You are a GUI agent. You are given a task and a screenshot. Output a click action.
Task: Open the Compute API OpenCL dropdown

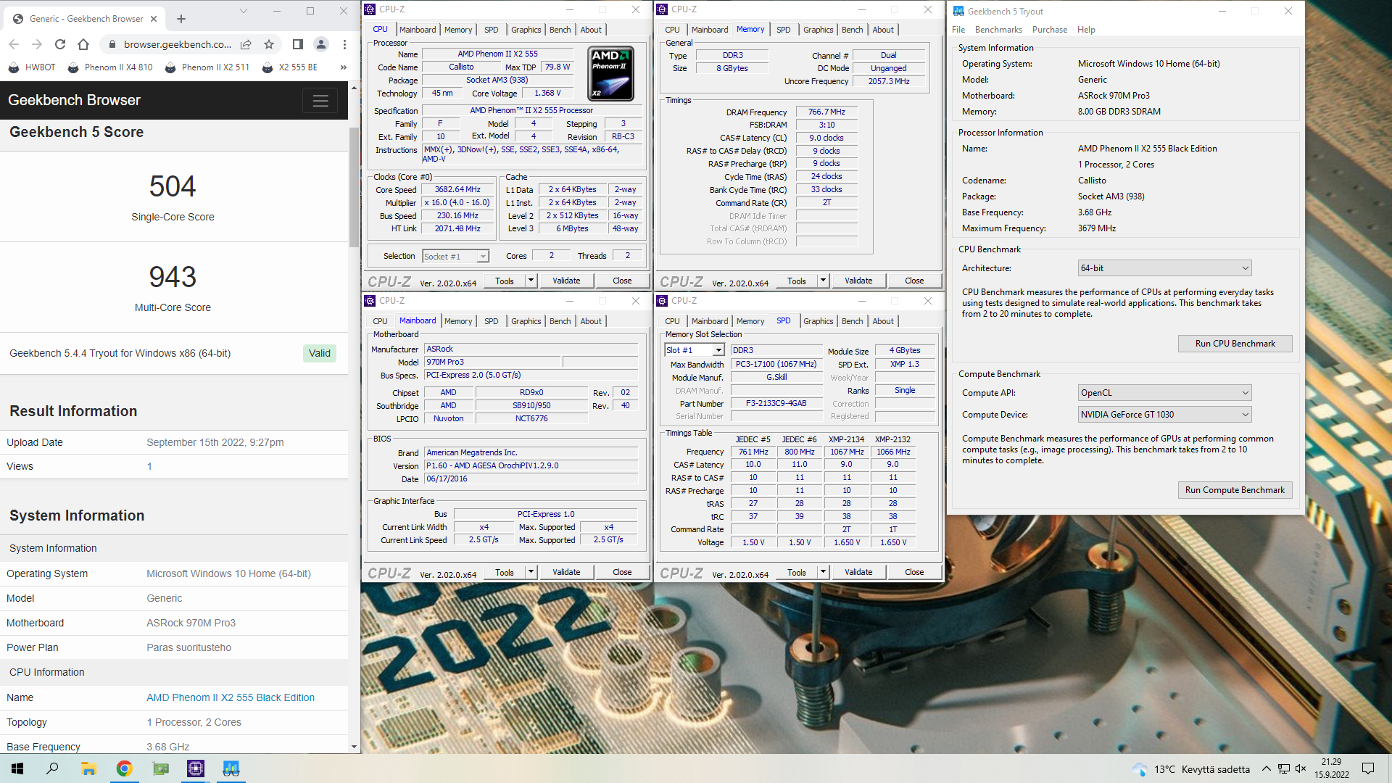pos(1164,393)
